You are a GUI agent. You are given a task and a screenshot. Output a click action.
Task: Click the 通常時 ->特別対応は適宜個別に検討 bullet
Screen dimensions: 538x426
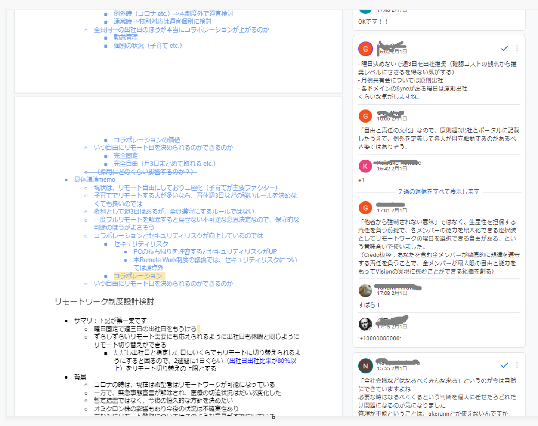click(163, 22)
